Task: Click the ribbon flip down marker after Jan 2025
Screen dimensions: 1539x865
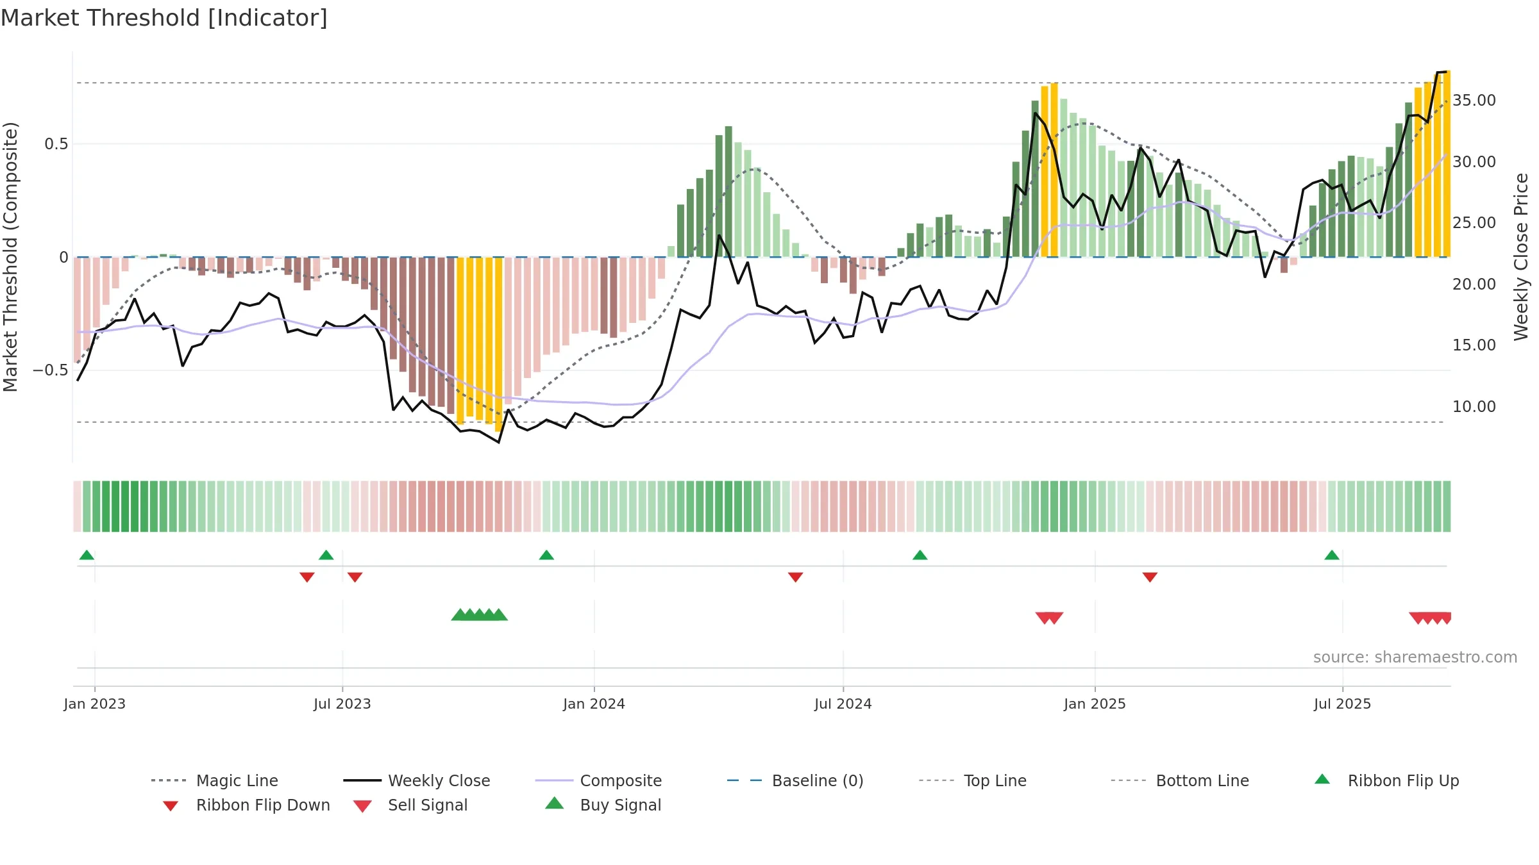Action: click(x=1150, y=577)
